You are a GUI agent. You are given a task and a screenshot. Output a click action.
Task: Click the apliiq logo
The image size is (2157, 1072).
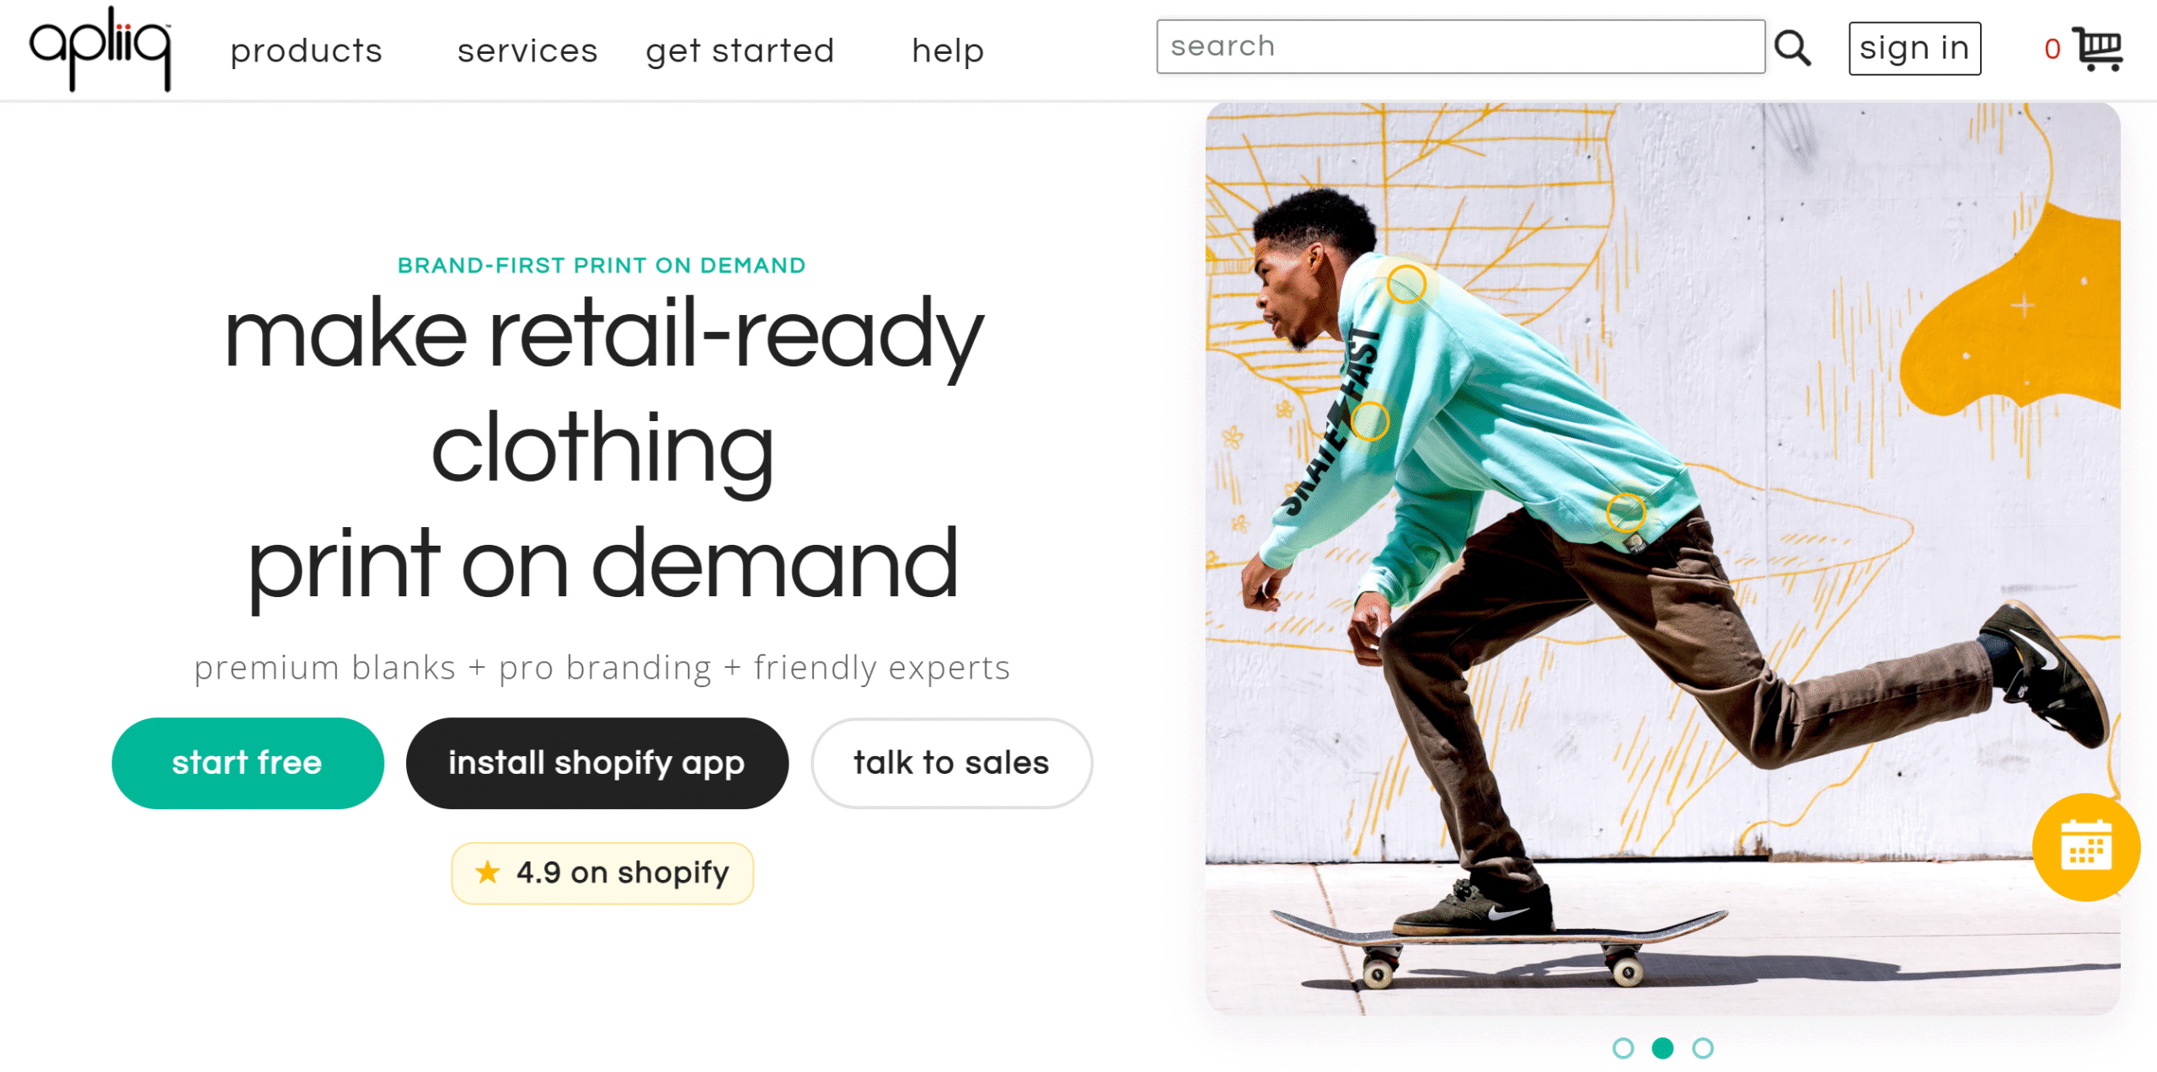tap(100, 48)
